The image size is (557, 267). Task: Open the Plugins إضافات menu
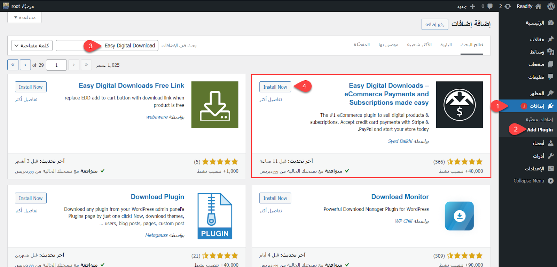(x=528, y=106)
